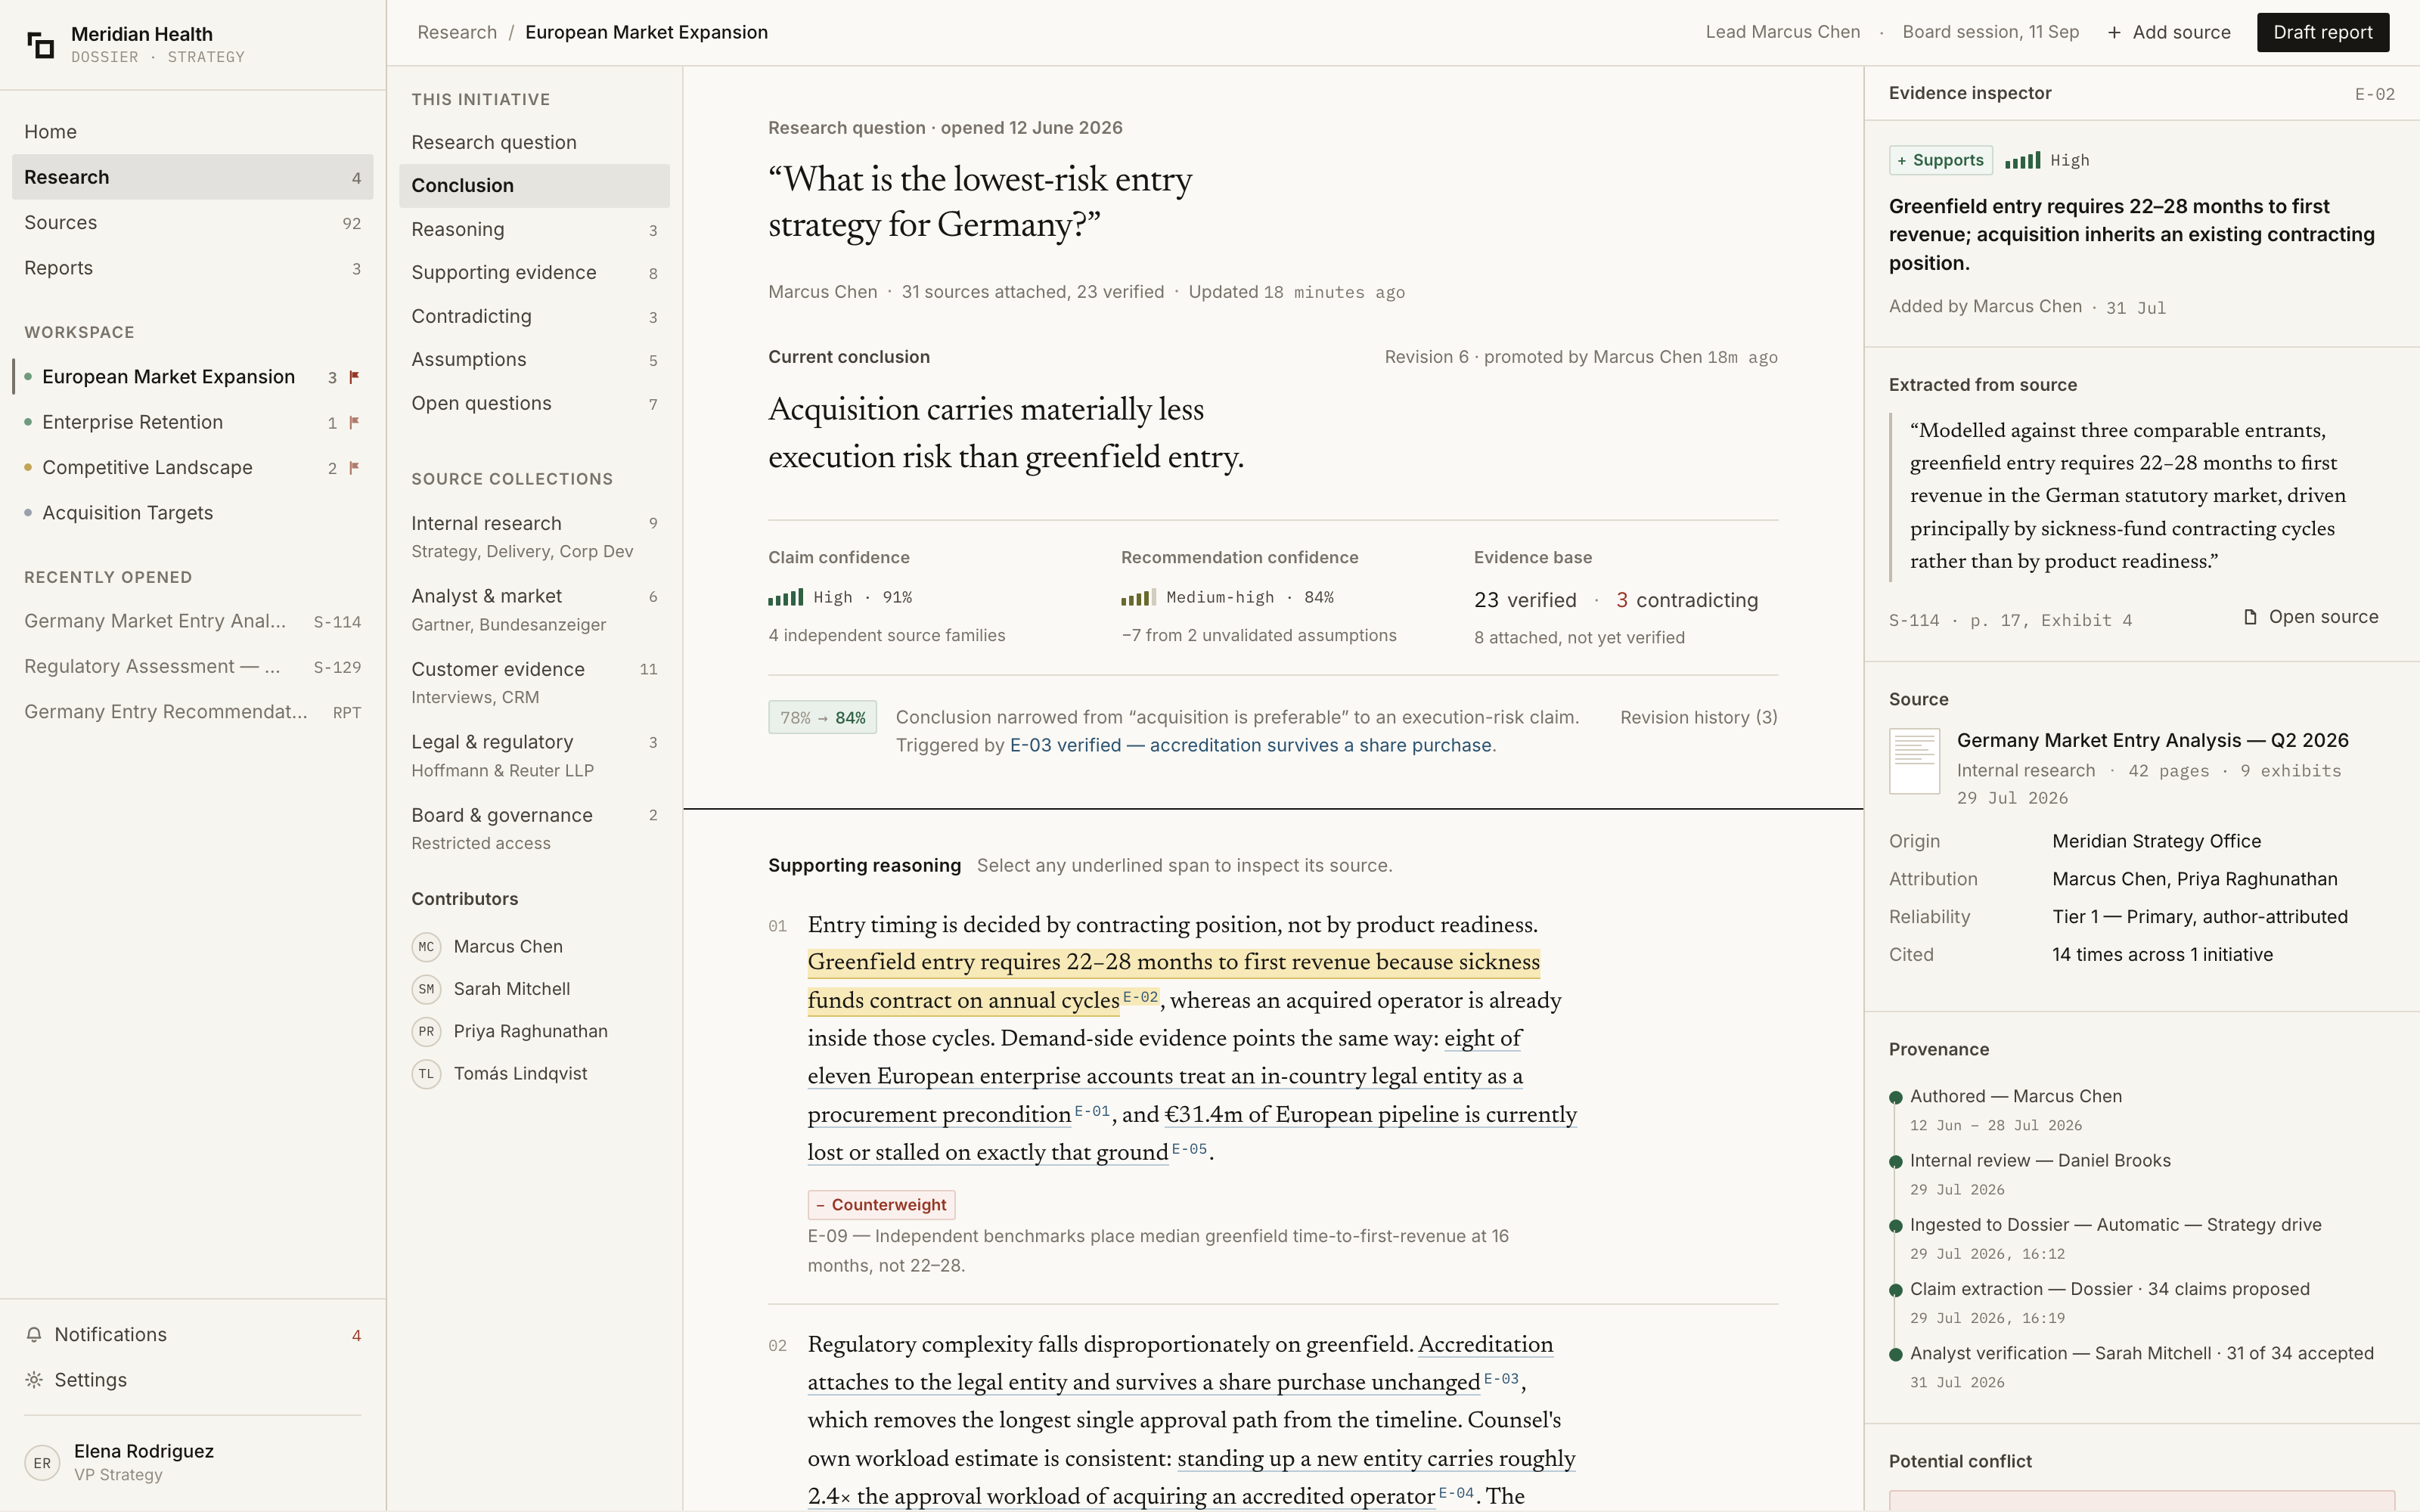This screenshot has width=2420, height=1512.
Task: Click the E-04 citation marker
Action: pyautogui.click(x=1456, y=1492)
